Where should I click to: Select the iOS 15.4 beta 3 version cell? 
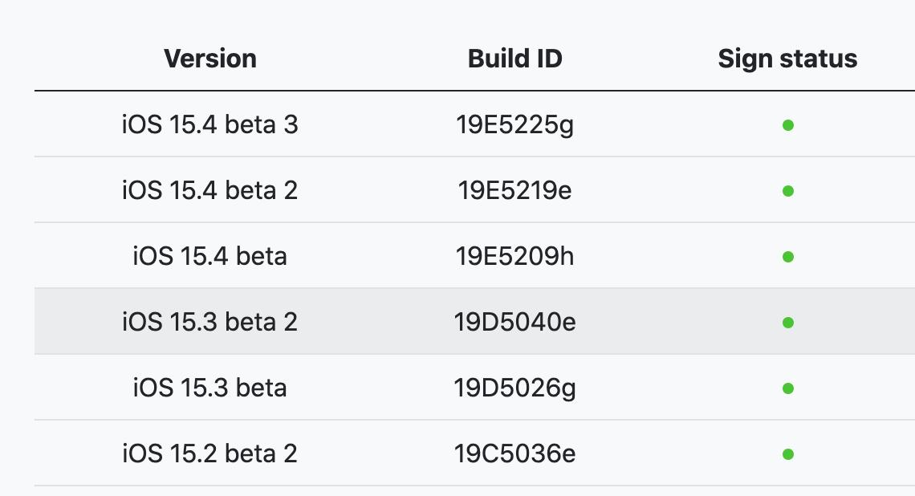click(x=210, y=125)
